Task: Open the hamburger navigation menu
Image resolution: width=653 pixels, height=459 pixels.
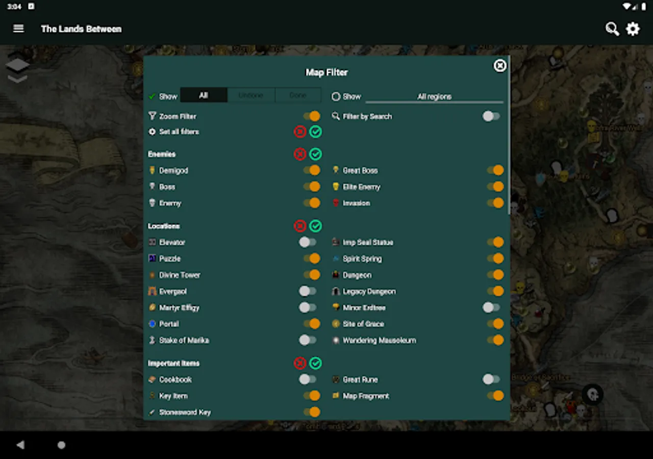Action: click(x=18, y=29)
